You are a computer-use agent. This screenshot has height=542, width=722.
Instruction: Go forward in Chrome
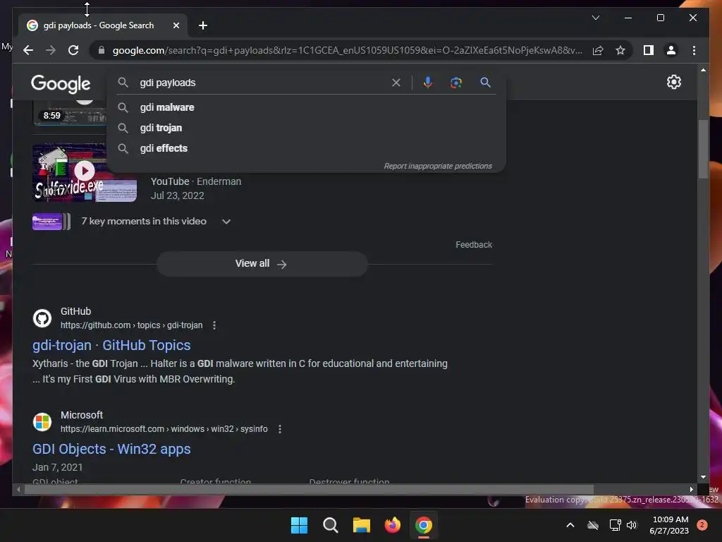(51, 50)
